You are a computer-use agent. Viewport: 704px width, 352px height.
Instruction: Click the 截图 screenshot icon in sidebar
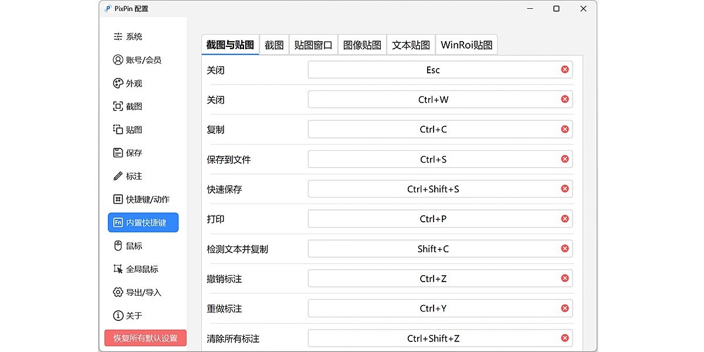[x=117, y=106]
